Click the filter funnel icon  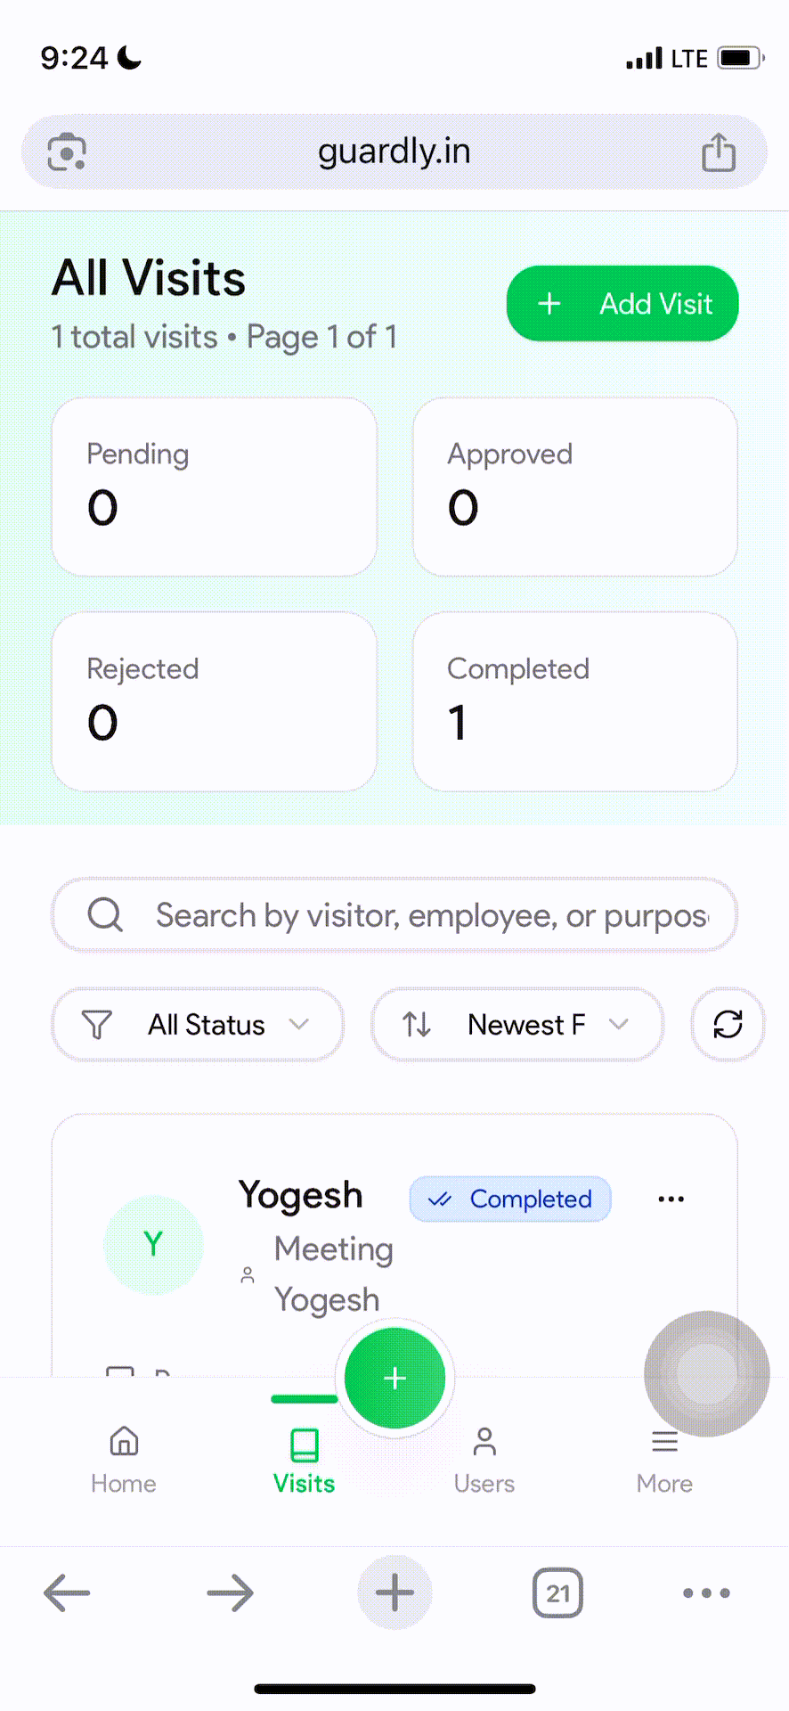click(98, 1025)
